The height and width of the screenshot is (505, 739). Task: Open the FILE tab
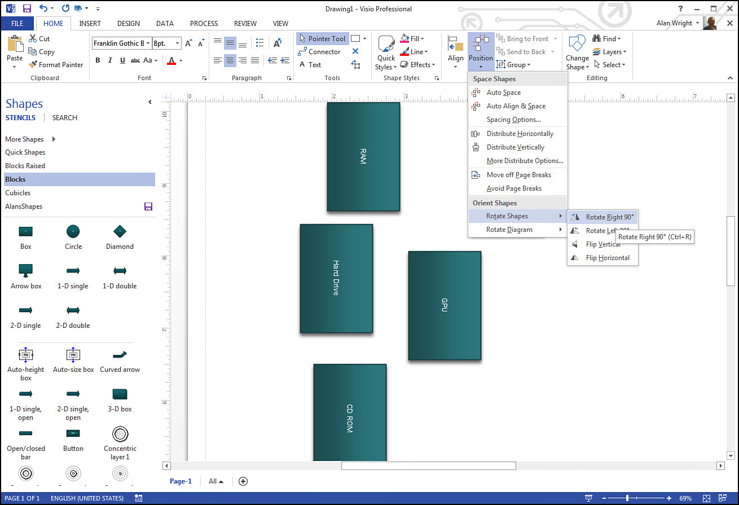[17, 24]
